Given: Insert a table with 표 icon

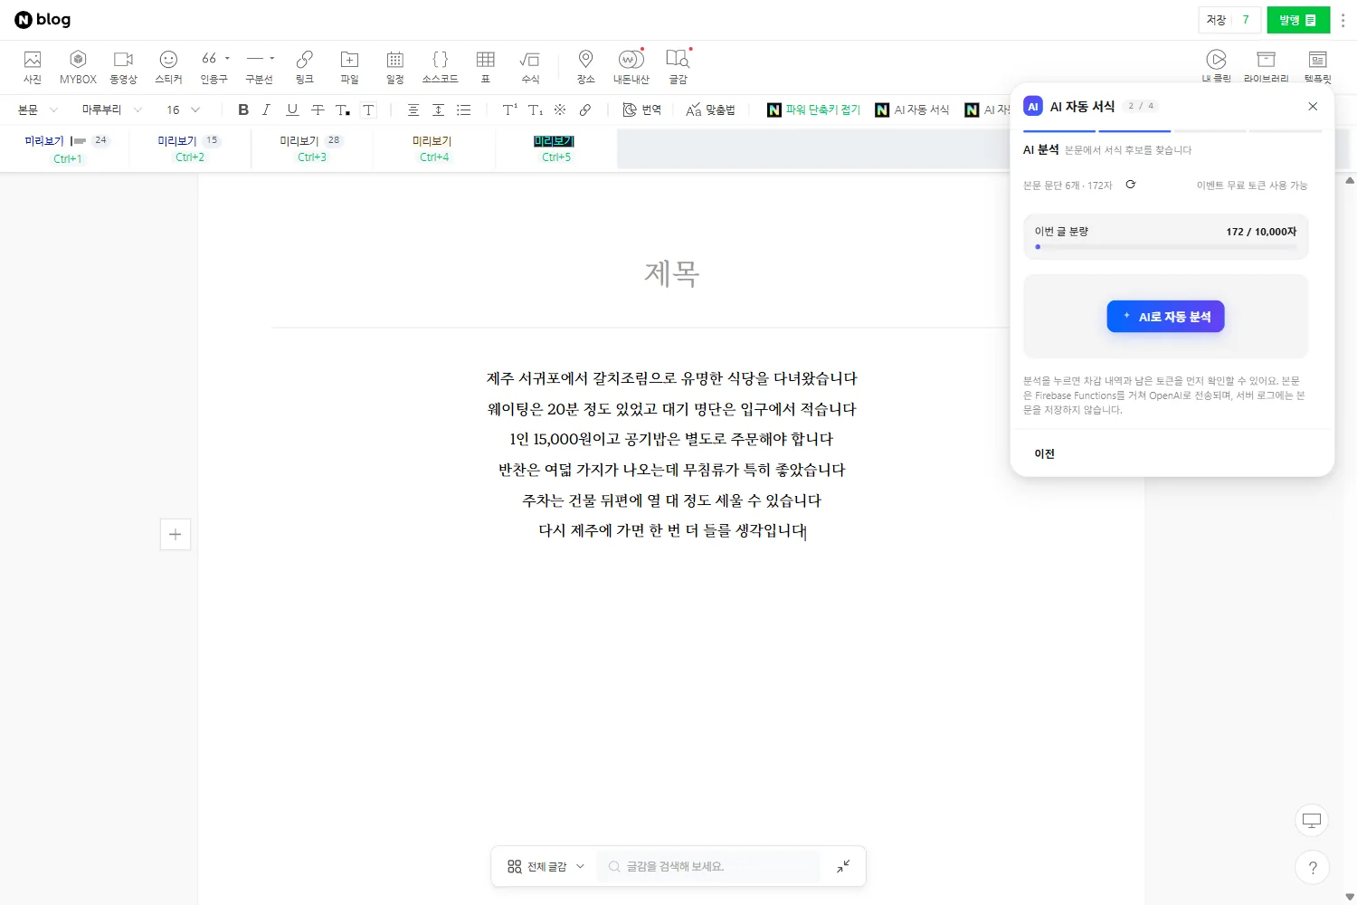Looking at the screenshot, I should pos(486,67).
